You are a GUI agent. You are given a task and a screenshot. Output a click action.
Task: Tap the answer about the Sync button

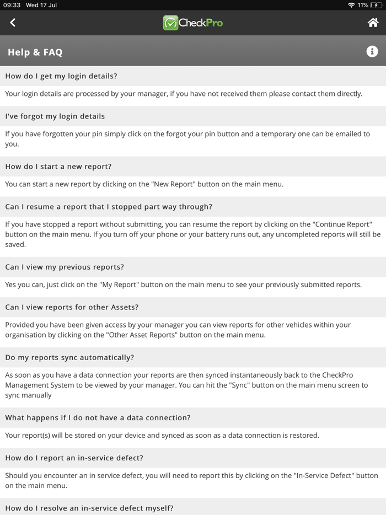[186, 385]
